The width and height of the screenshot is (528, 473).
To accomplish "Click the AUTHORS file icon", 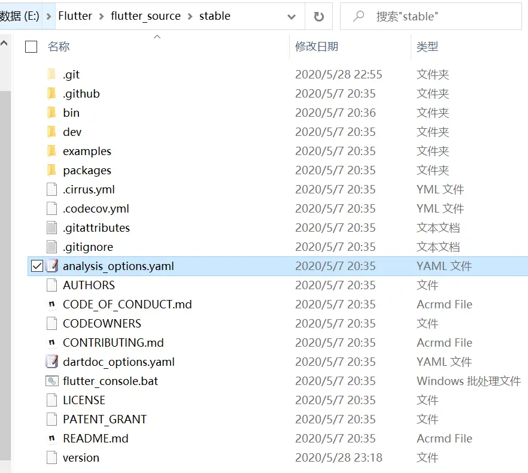I will pos(51,286).
